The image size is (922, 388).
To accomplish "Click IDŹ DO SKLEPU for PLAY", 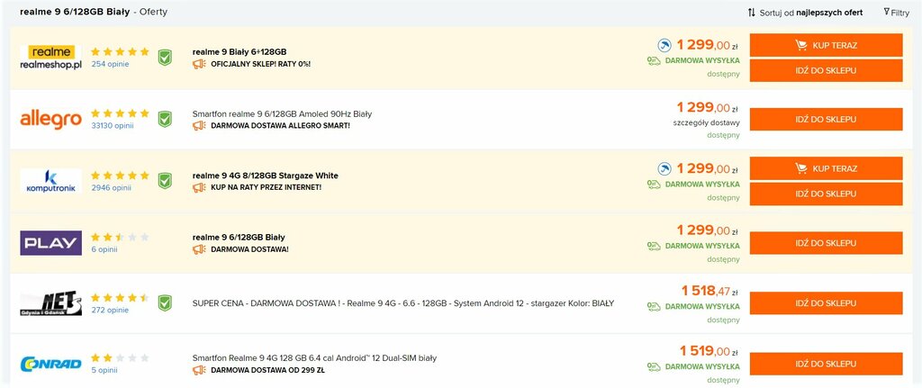I will click(x=827, y=243).
